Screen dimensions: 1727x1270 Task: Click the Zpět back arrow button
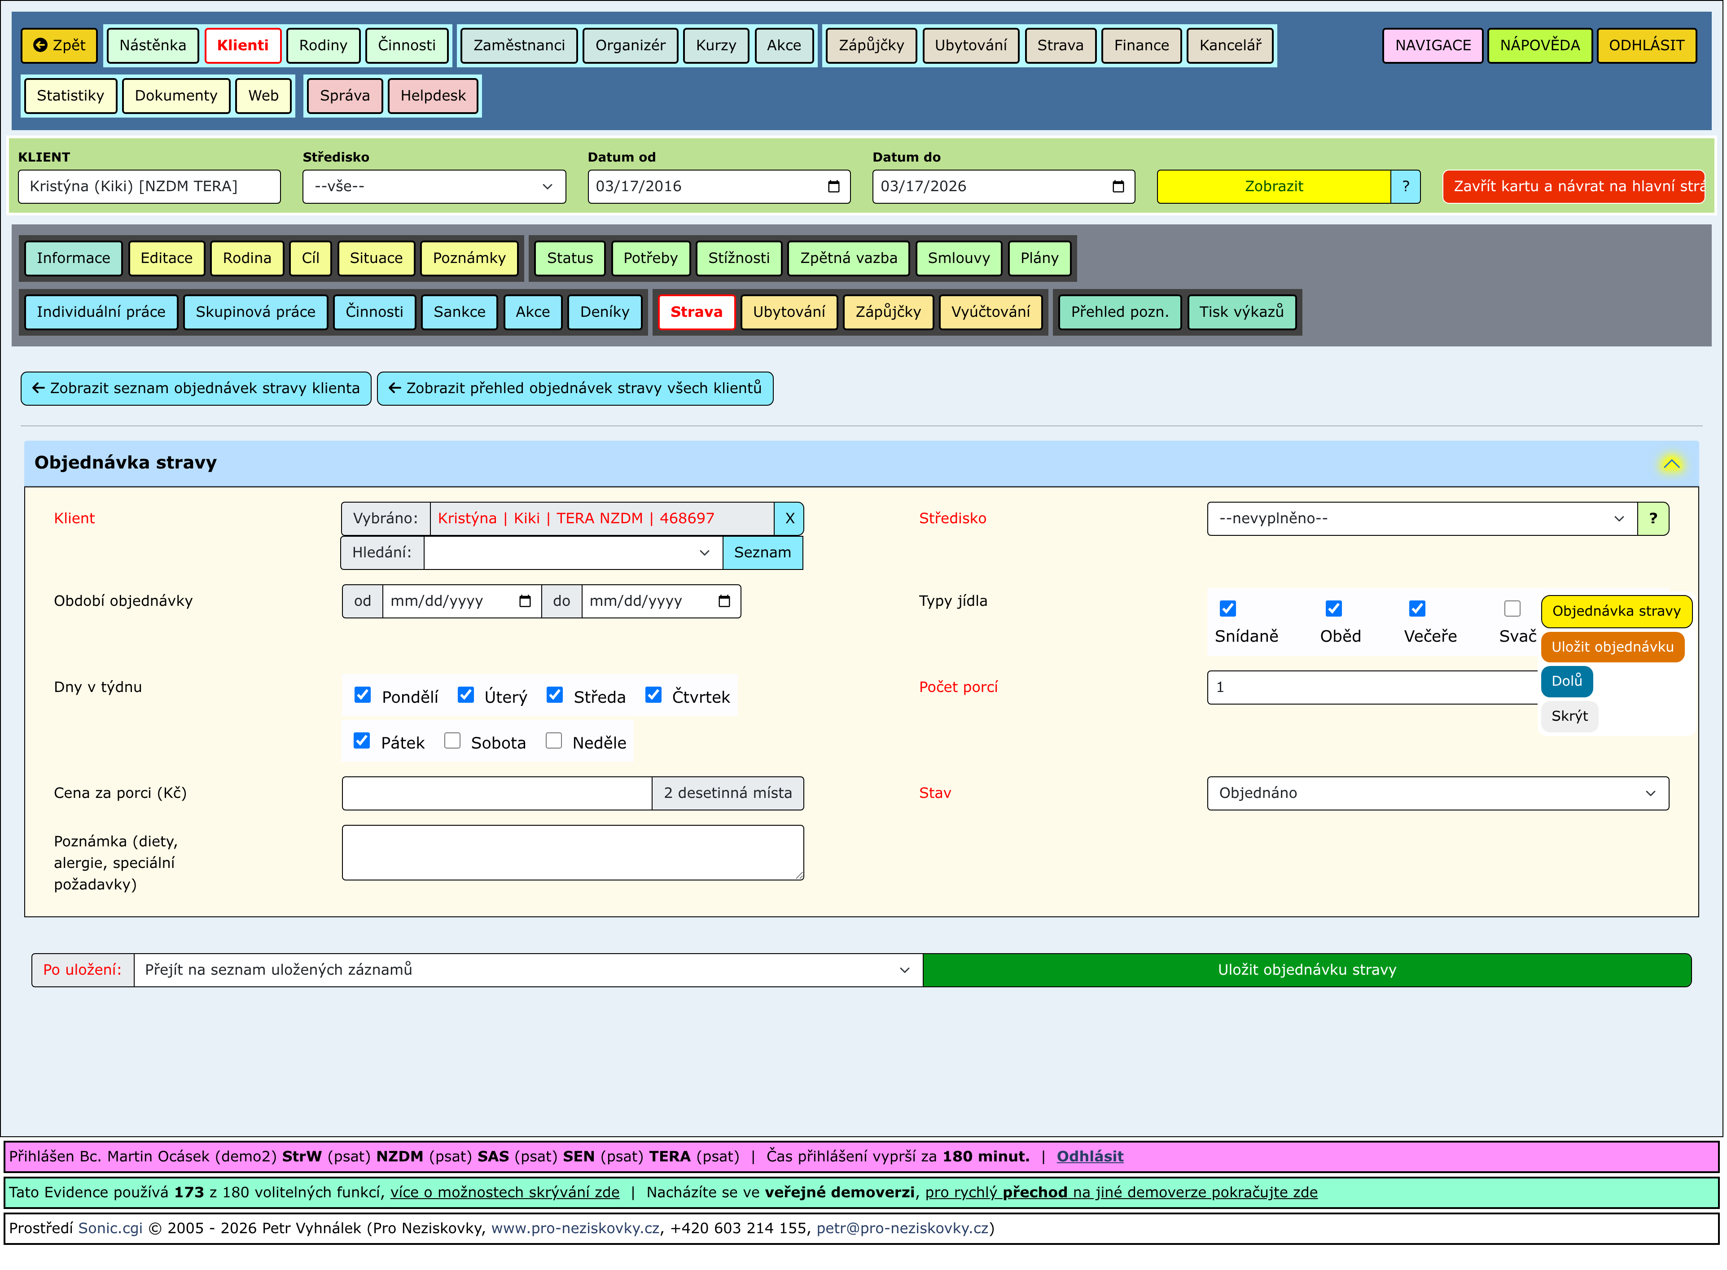tap(59, 45)
